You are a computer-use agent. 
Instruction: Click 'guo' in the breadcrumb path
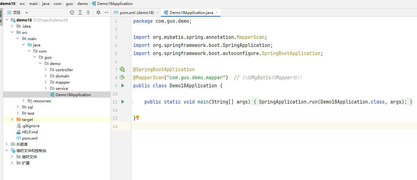pos(69,4)
